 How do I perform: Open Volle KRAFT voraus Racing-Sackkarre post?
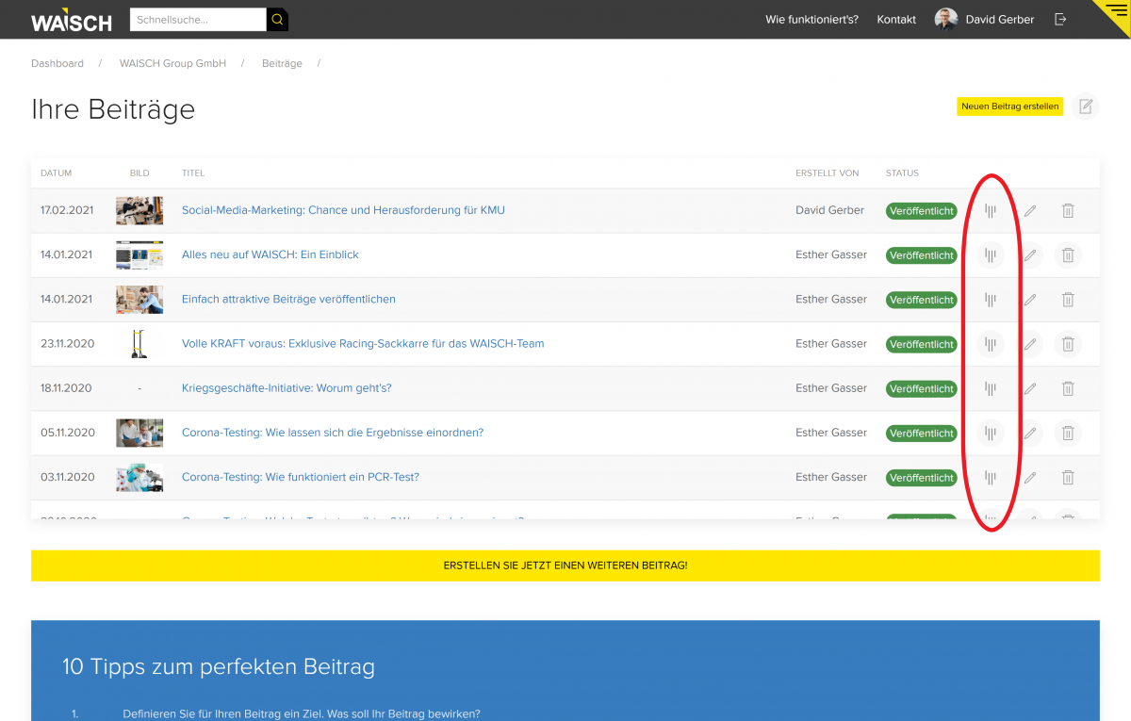[x=363, y=343]
